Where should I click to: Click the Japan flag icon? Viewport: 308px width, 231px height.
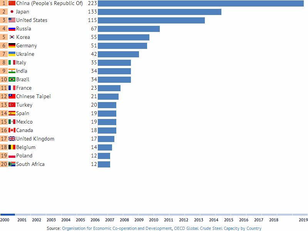click(x=12, y=12)
